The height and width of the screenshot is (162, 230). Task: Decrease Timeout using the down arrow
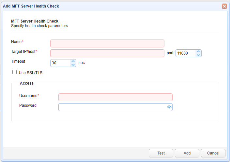(73, 65)
